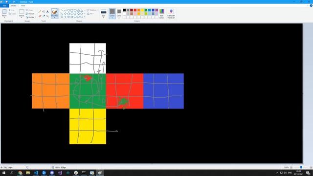Select the Fill with color bucket tool

[x=44, y=11]
